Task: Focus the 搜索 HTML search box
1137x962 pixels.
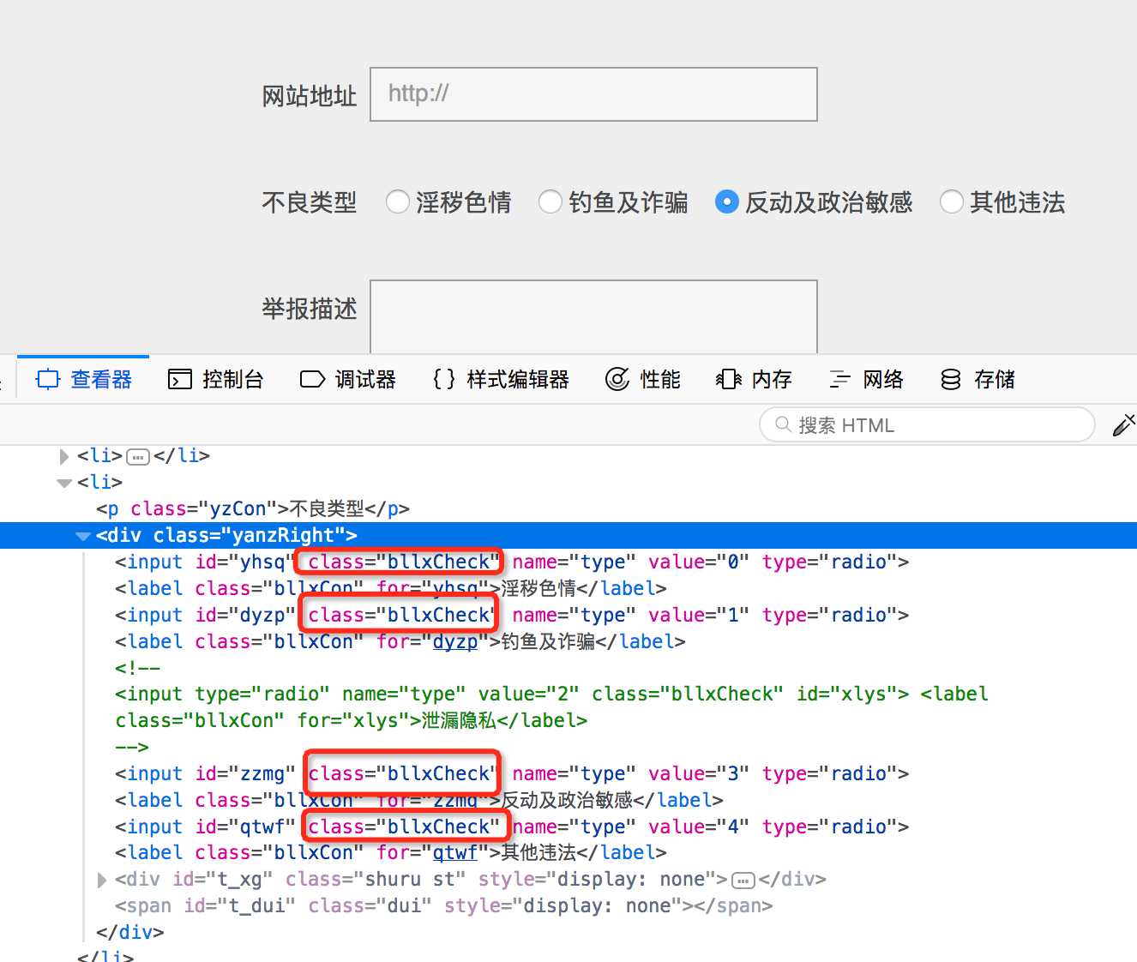Action: pos(927,424)
